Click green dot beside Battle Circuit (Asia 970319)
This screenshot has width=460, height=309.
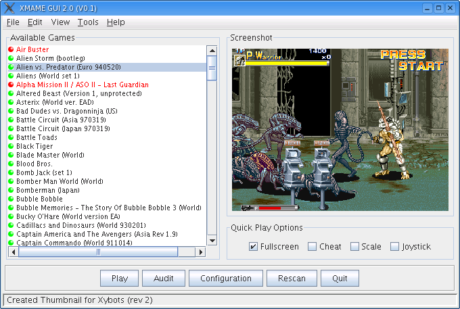(x=11, y=120)
